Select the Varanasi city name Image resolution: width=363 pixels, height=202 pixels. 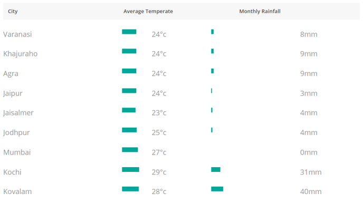[x=17, y=34]
